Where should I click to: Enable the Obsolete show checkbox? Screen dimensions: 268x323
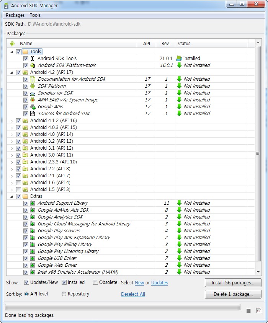click(95, 282)
